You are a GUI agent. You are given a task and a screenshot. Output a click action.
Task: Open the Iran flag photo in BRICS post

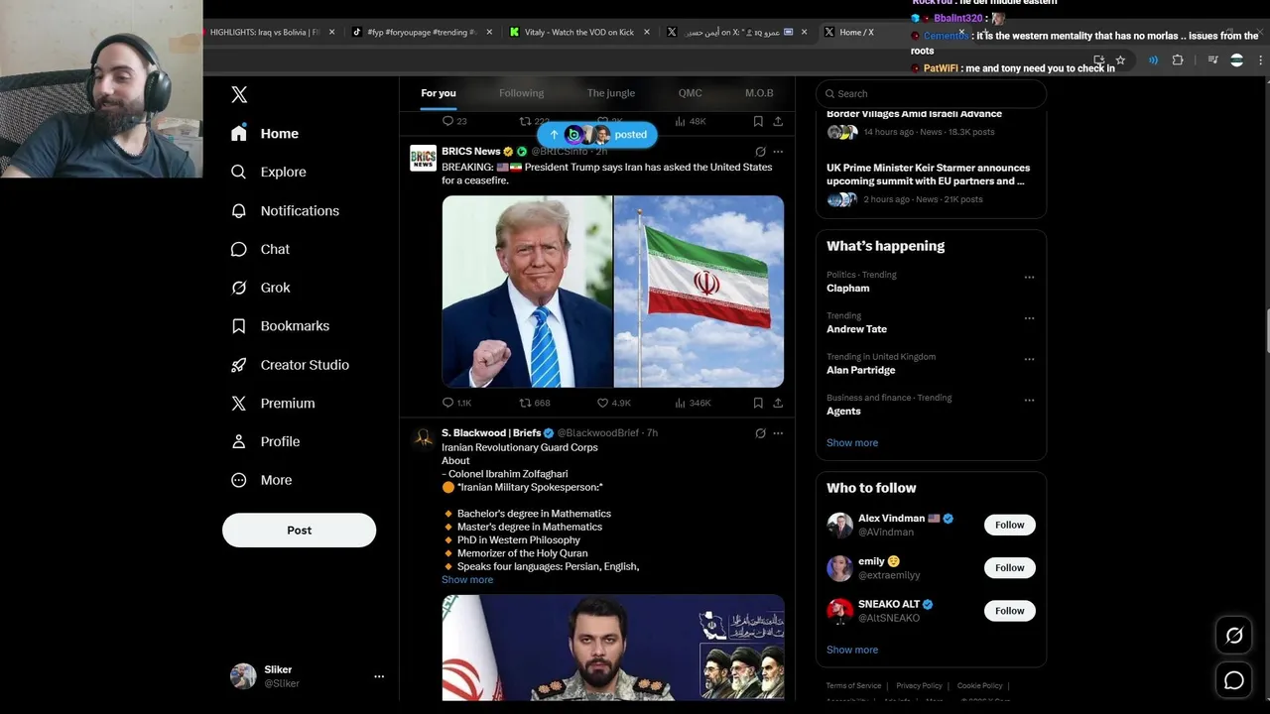pyautogui.click(x=698, y=292)
